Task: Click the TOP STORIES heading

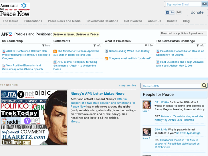Action: 9,85
